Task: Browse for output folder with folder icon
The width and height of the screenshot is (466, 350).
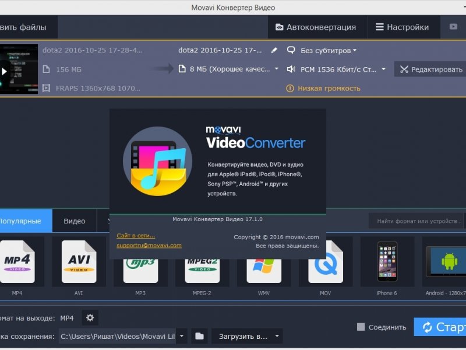Action: 199,337
